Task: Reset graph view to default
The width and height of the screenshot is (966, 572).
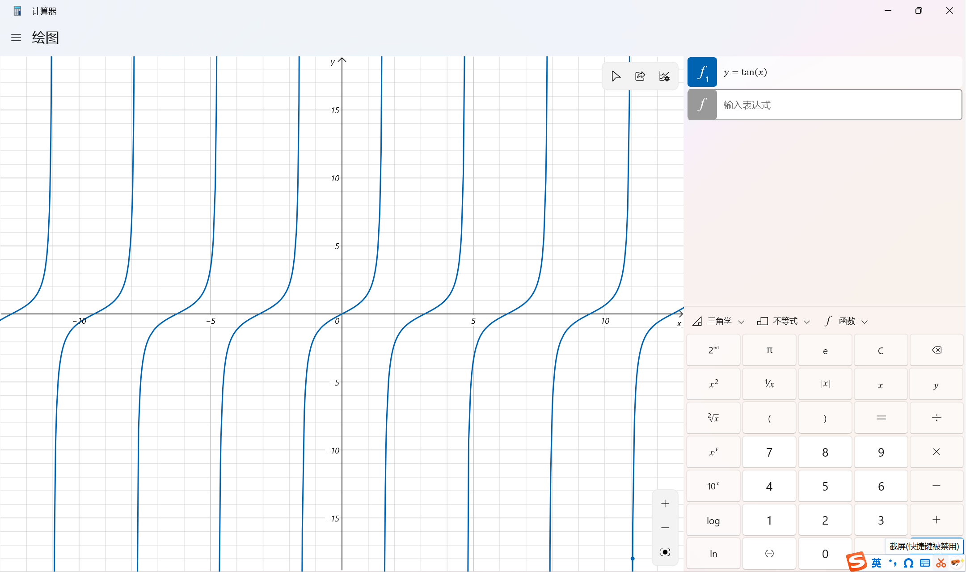Action: (665, 552)
